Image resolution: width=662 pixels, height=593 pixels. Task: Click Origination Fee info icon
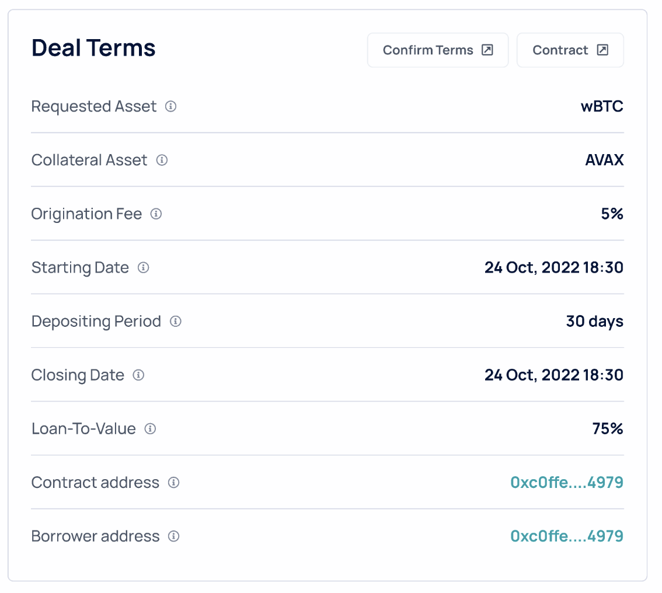156,214
